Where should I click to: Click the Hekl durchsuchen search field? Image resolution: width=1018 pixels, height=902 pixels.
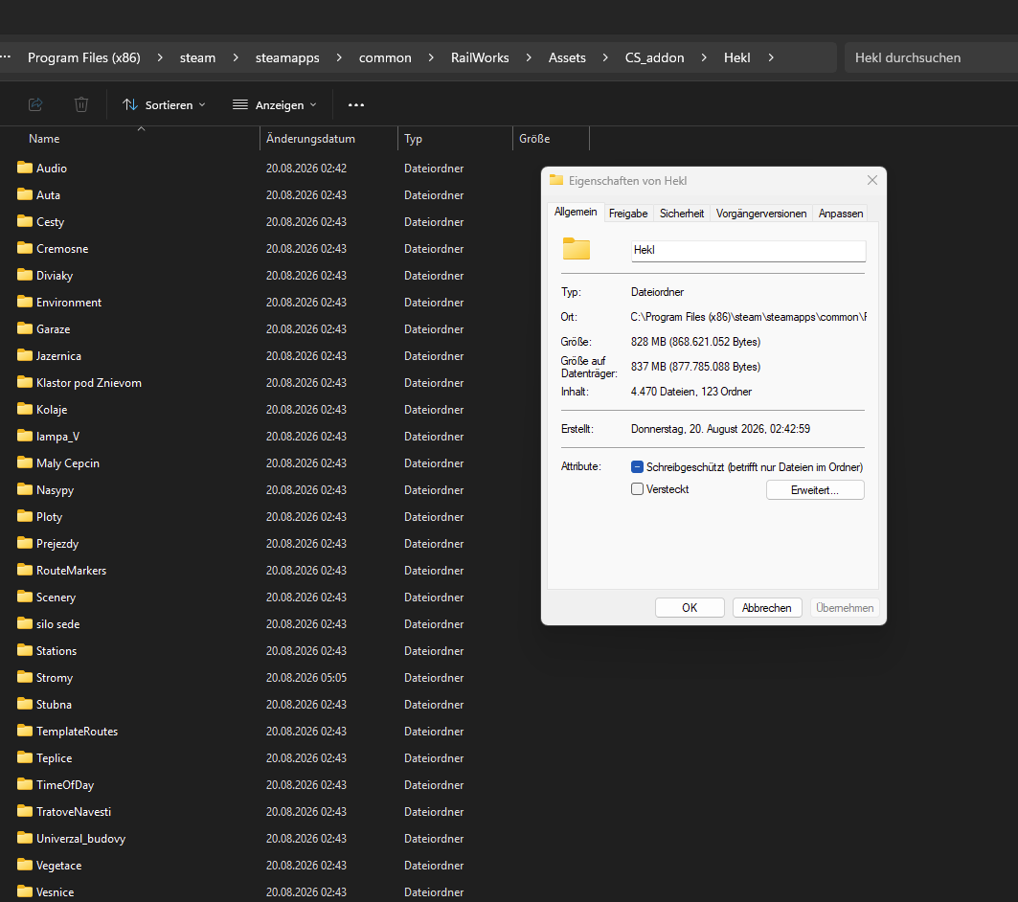pos(931,57)
